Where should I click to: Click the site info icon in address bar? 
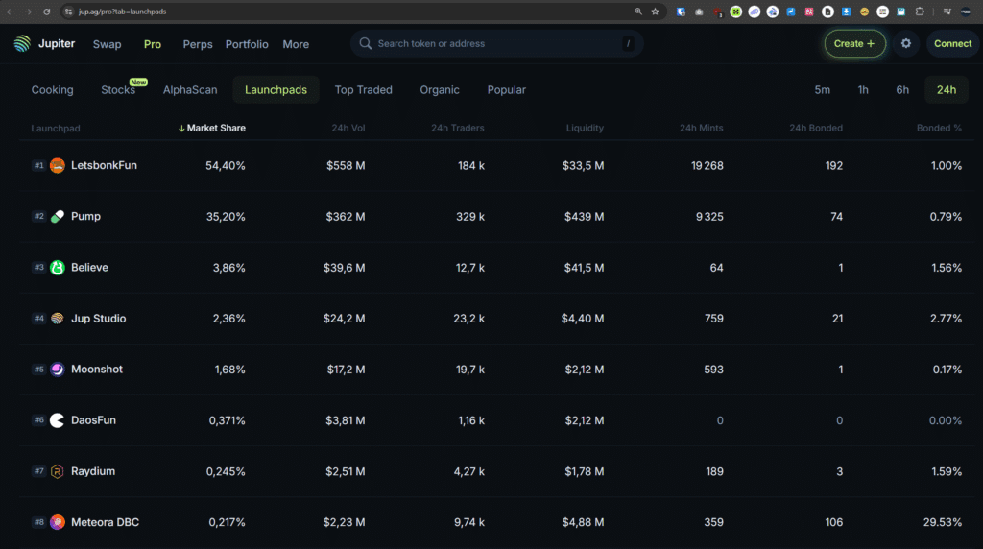pos(69,12)
